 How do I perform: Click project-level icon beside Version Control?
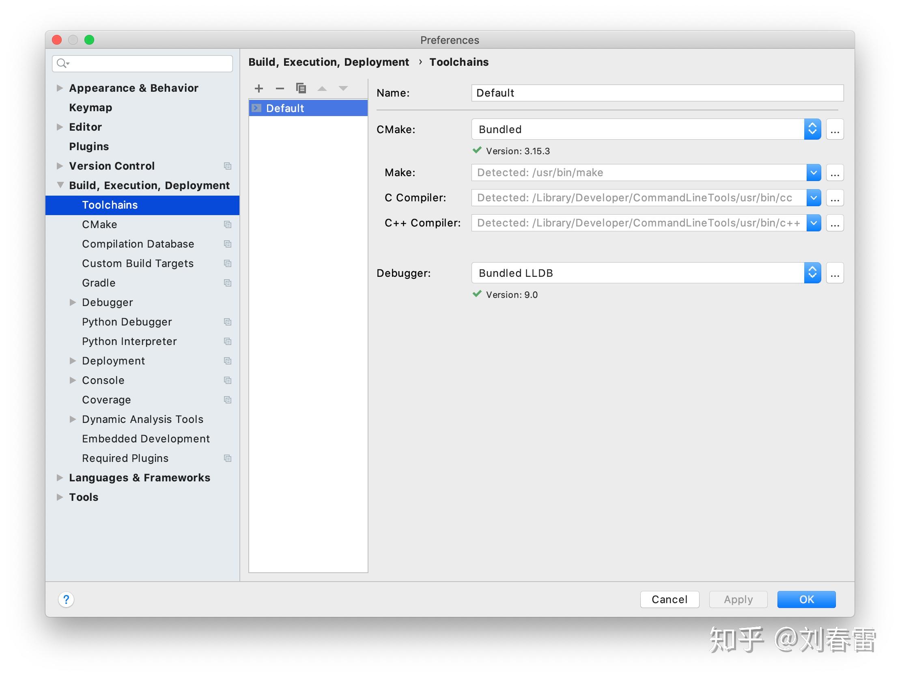(x=228, y=166)
